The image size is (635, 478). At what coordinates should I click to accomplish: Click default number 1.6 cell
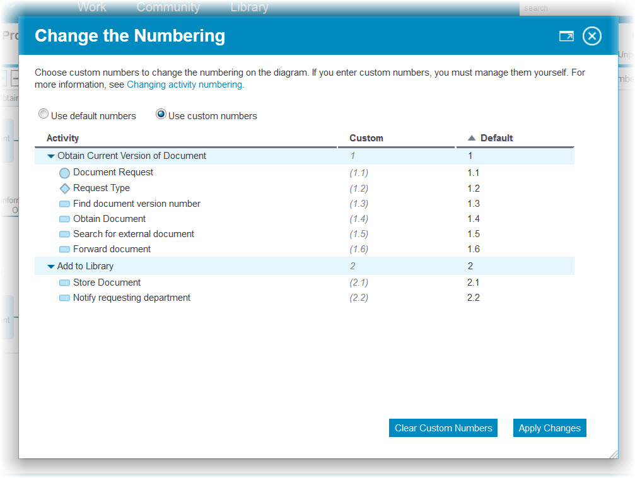click(x=474, y=249)
